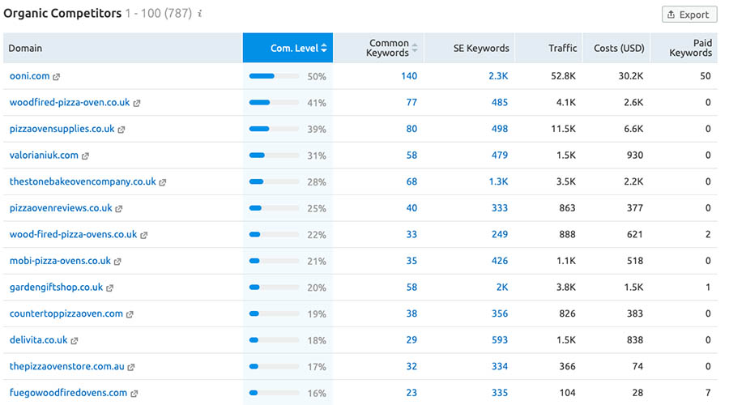
Task: Open 23 common keywords for fuegowoodfiredovens.com
Action: pos(411,393)
